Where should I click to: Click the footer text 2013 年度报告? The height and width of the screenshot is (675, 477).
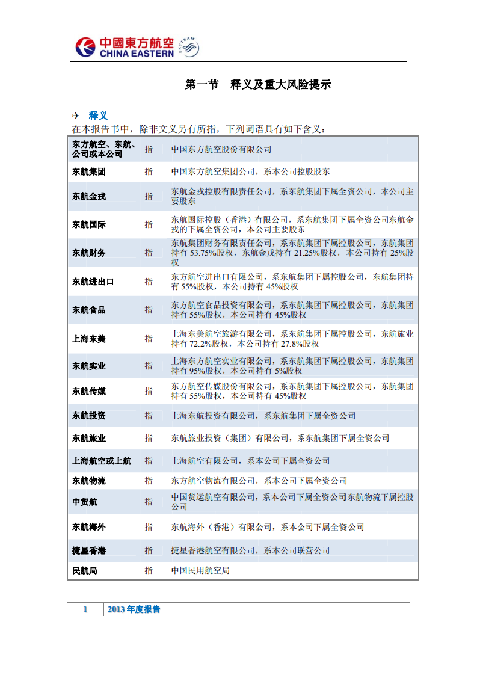pos(134,609)
